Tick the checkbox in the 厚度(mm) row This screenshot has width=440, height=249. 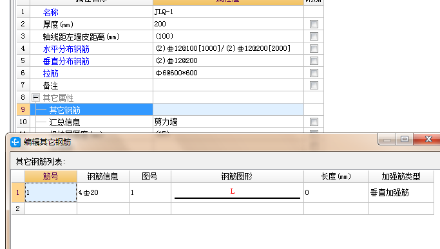click(x=314, y=24)
